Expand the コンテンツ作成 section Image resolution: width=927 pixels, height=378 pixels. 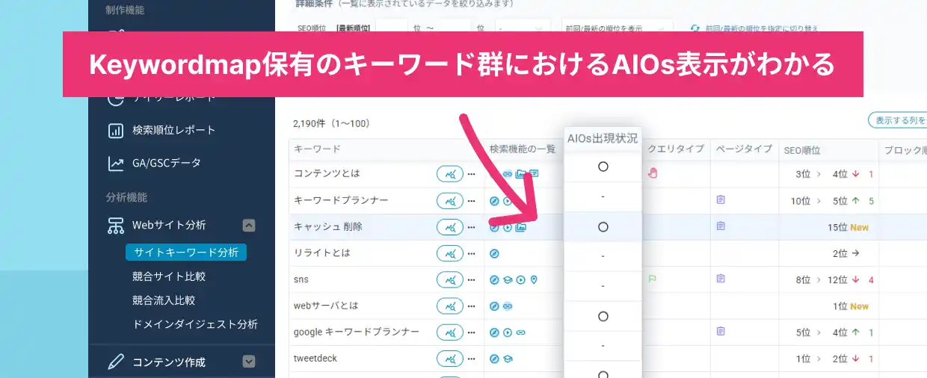pos(249,362)
